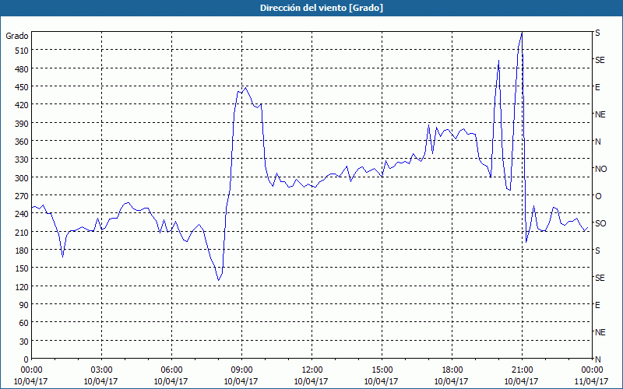
Task: Click the "Grado" y-axis unit label
Action: coord(17,36)
